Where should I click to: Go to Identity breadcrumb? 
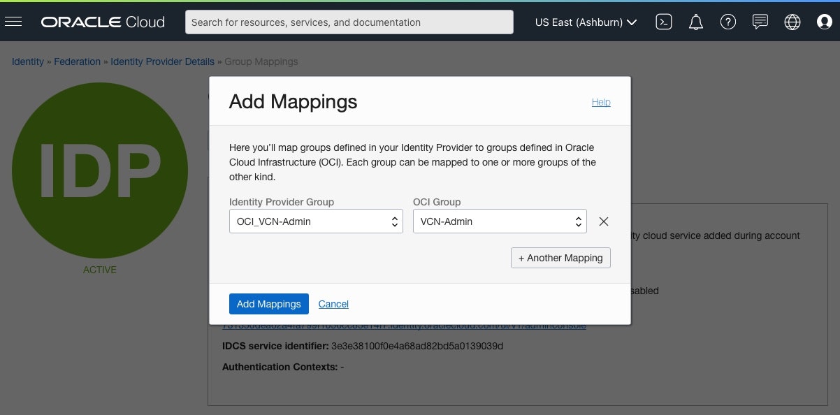click(x=28, y=61)
